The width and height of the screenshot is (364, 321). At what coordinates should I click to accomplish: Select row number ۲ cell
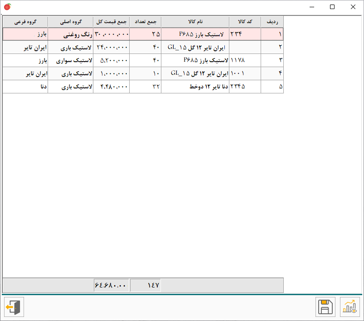point(272,48)
